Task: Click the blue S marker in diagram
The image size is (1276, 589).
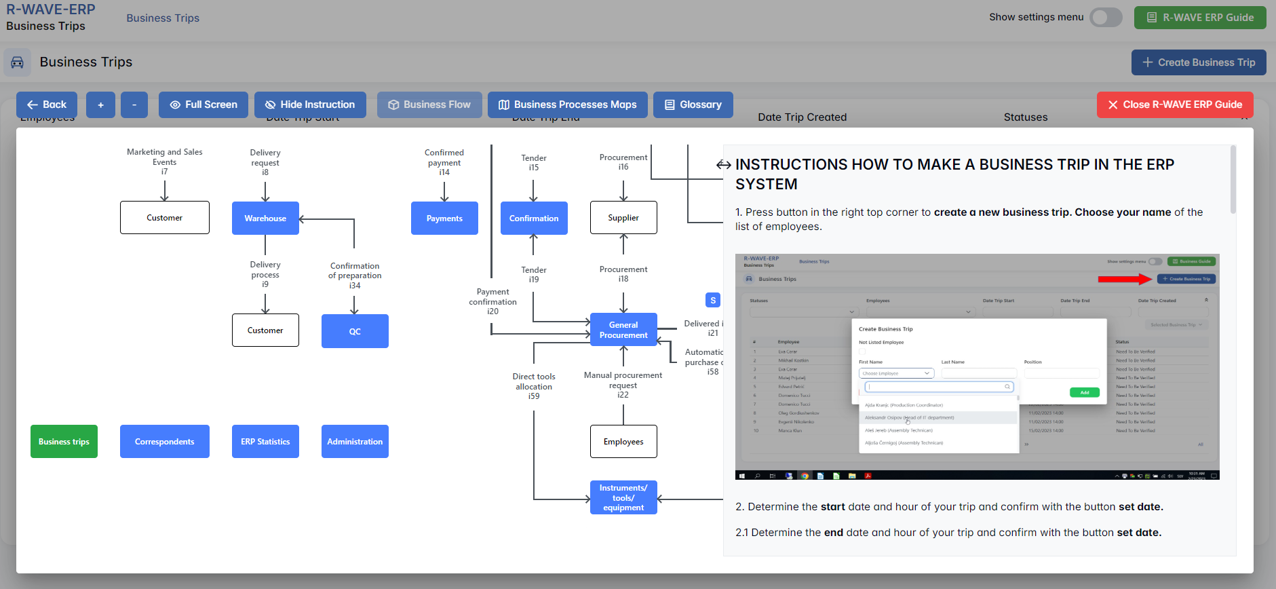Action: point(712,300)
